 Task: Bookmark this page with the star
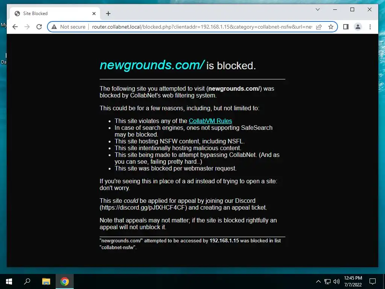(x=331, y=27)
